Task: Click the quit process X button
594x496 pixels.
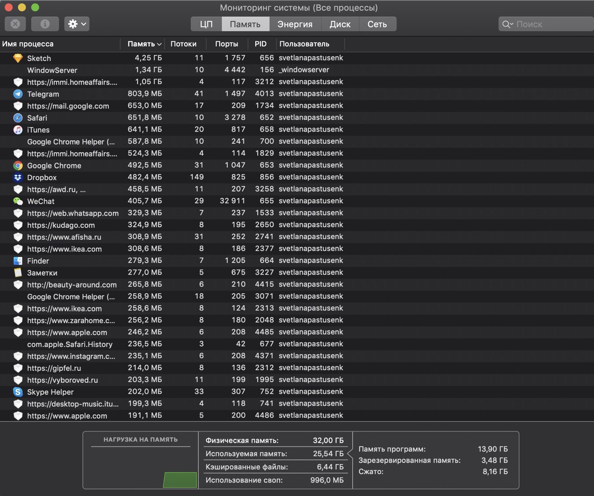Action: [15, 24]
